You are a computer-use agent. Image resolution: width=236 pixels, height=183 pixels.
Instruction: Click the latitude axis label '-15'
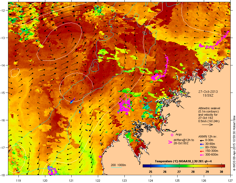click(x=3, y=93)
